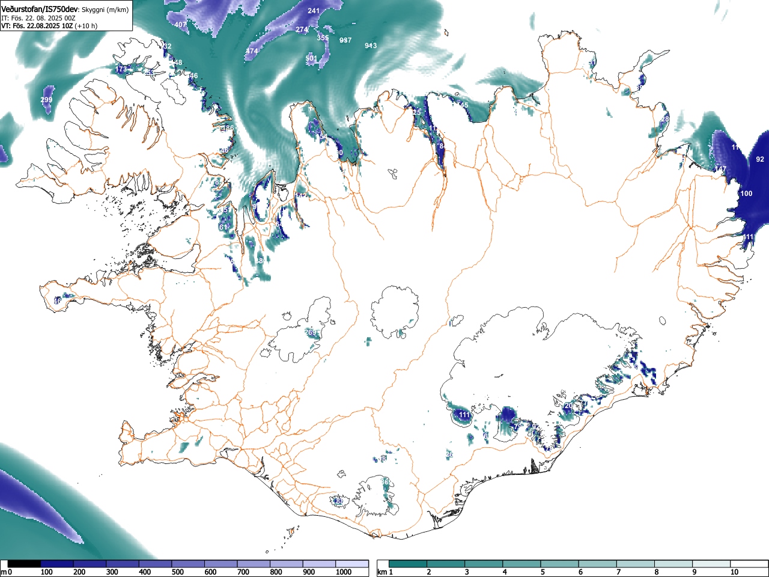Click the '274' map value
The width and height of the screenshot is (769, 577).
302,29
